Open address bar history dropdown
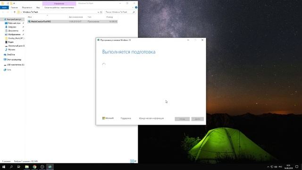The height and width of the screenshot is (170, 302). pyautogui.click(x=98, y=12)
